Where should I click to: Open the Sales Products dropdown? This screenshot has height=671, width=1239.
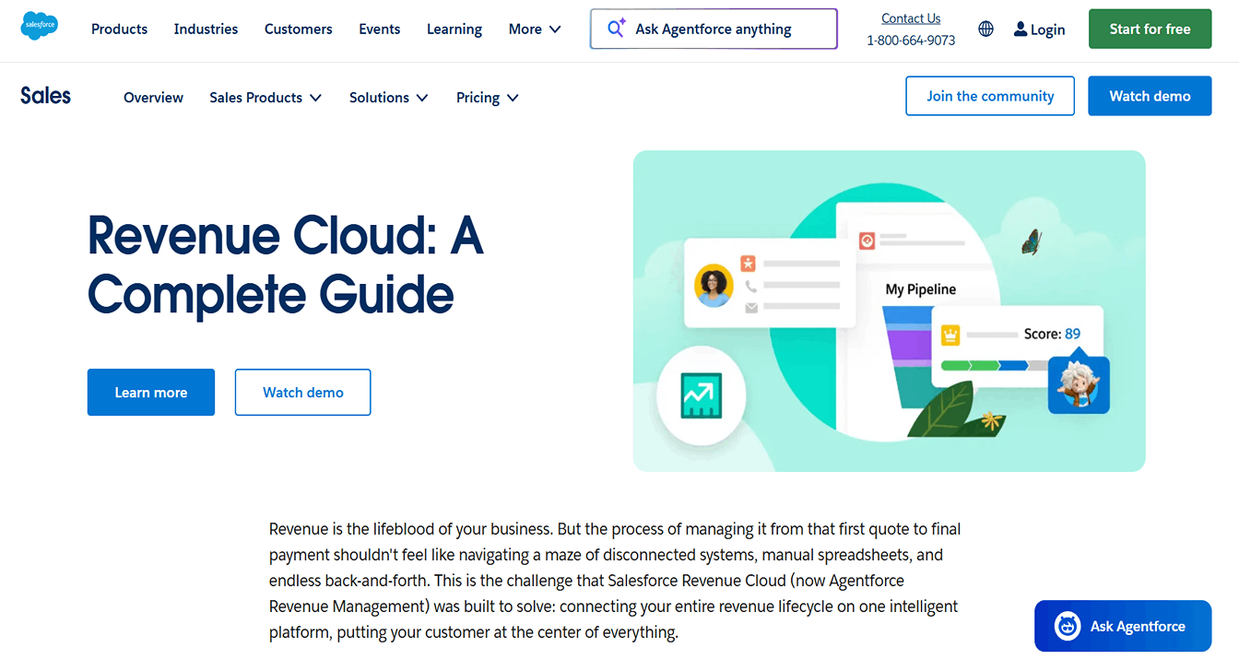265,97
